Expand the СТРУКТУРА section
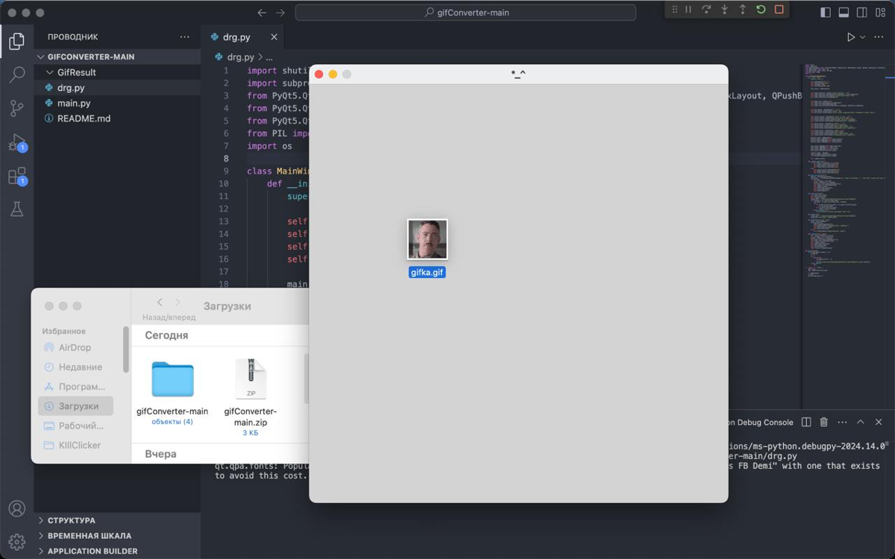The height and width of the screenshot is (559, 895). click(x=71, y=520)
